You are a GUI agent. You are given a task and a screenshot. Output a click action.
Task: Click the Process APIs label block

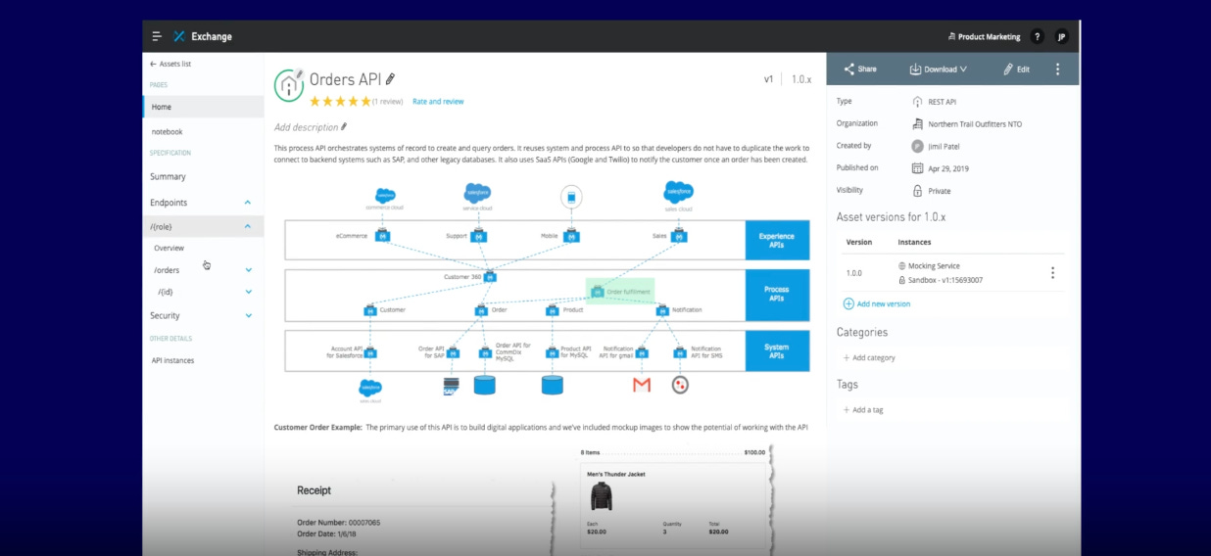777,295
